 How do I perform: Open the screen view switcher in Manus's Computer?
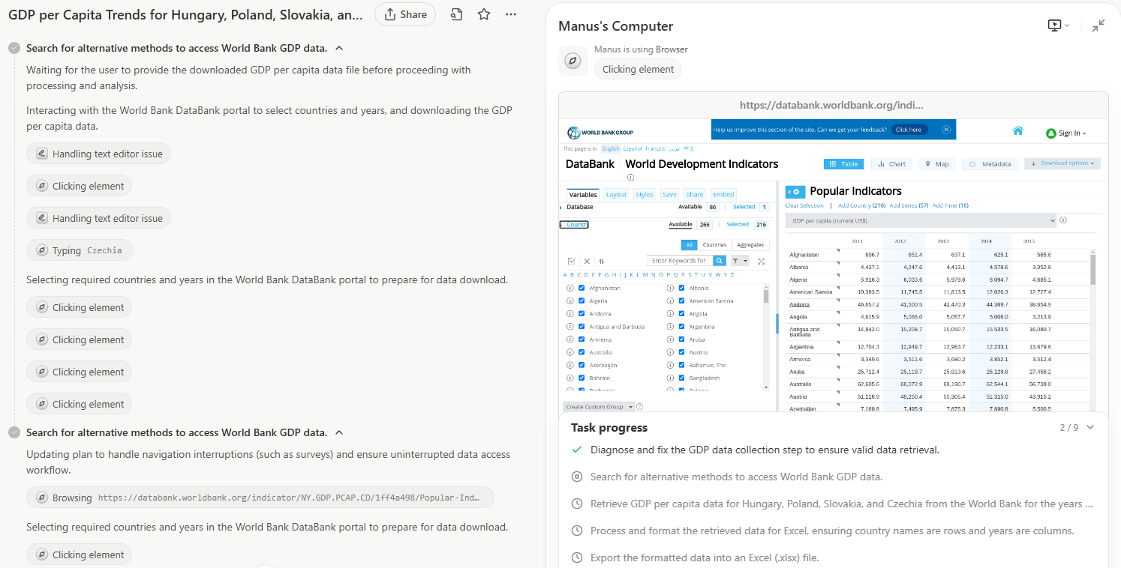click(1059, 25)
